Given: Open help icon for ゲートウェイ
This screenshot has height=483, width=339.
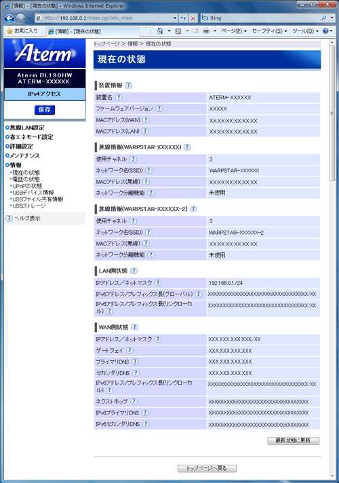Looking at the screenshot, I should 130,351.
